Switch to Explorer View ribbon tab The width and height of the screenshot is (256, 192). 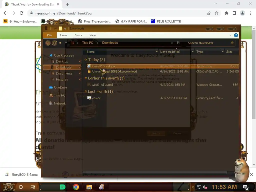[x=92, y=35]
